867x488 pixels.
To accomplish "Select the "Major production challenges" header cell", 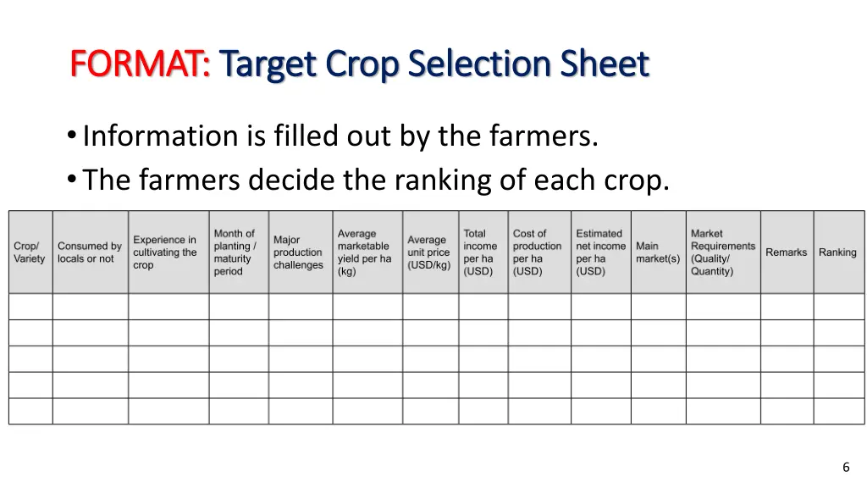I will (298, 252).
